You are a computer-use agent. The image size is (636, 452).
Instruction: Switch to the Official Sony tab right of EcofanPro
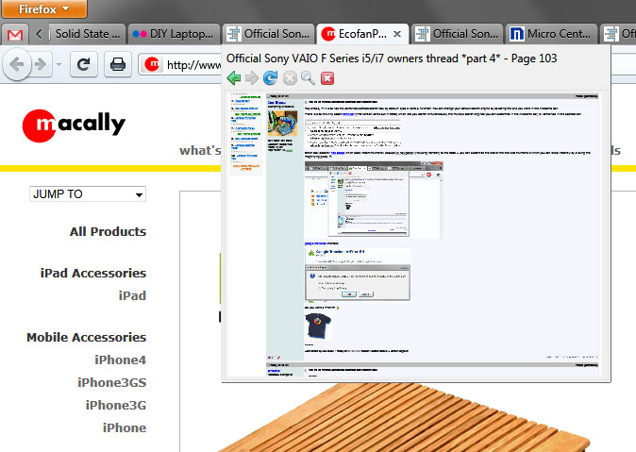[458, 34]
